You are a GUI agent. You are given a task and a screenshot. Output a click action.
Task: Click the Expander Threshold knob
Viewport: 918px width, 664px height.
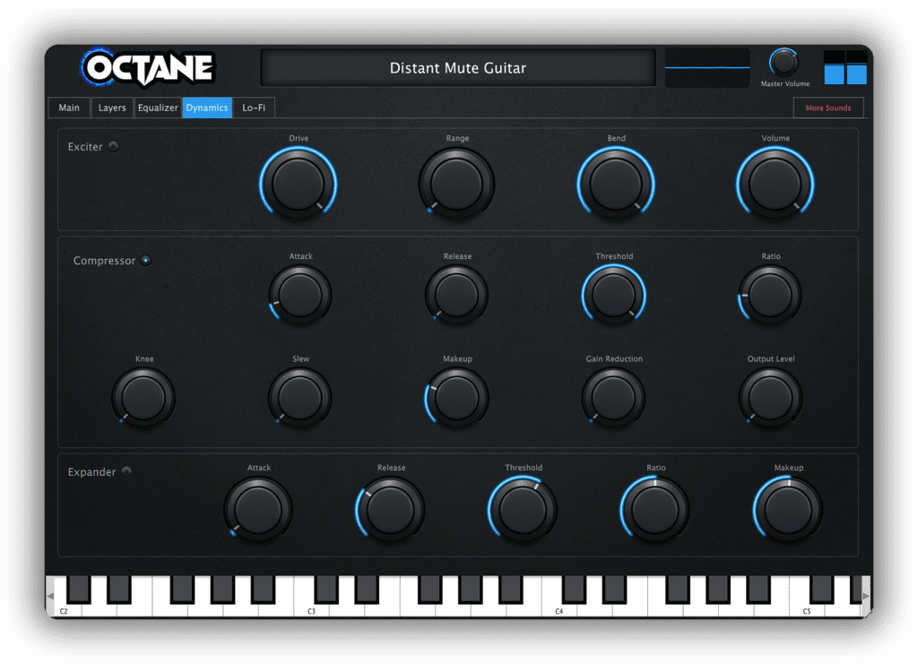(x=523, y=509)
